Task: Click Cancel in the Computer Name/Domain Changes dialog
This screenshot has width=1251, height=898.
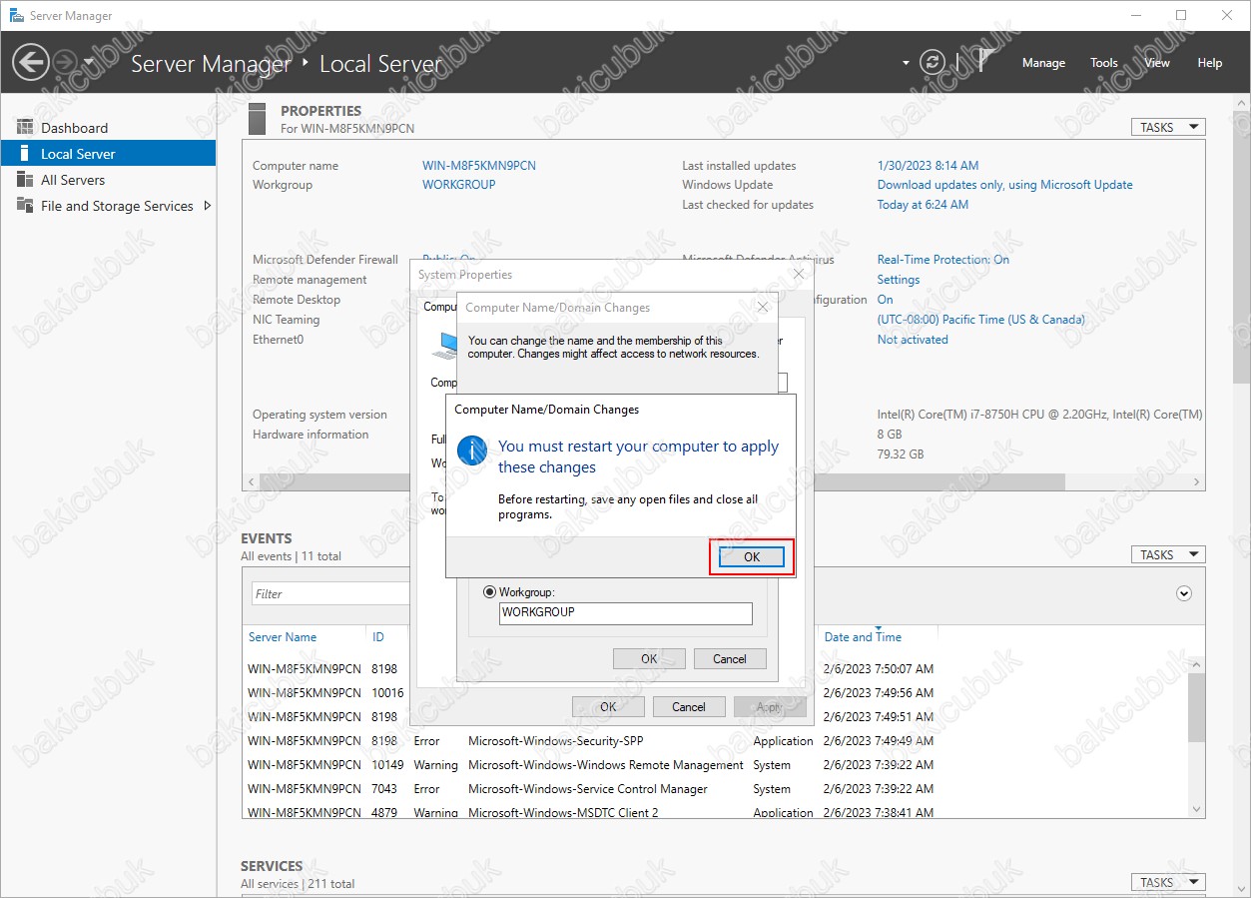Action: [x=729, y=659]
